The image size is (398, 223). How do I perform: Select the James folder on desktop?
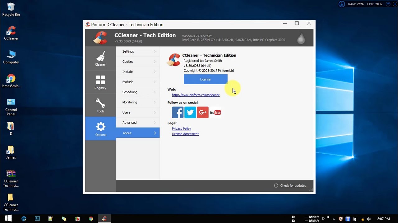11,152
